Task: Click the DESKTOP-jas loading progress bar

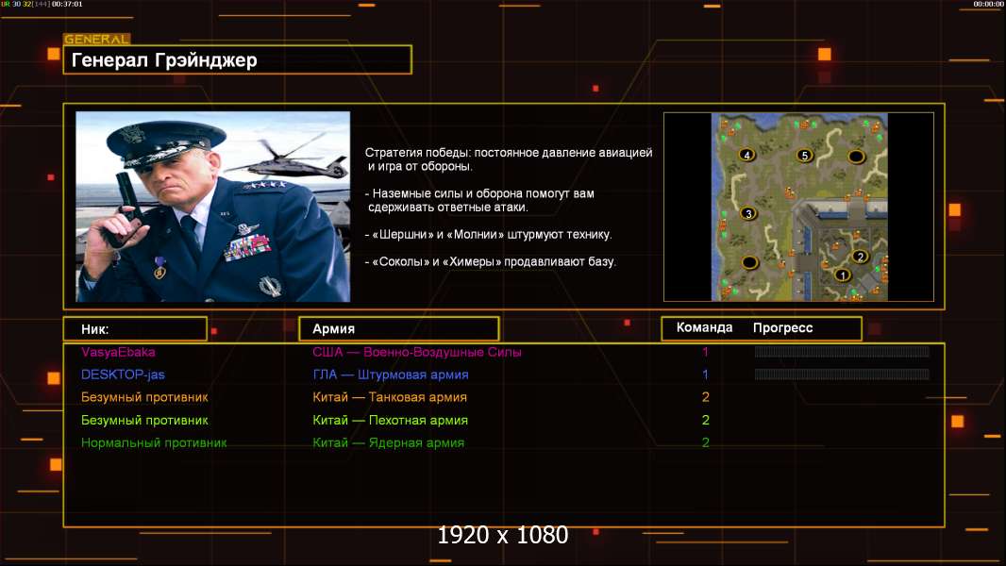Action: (841, 375)
